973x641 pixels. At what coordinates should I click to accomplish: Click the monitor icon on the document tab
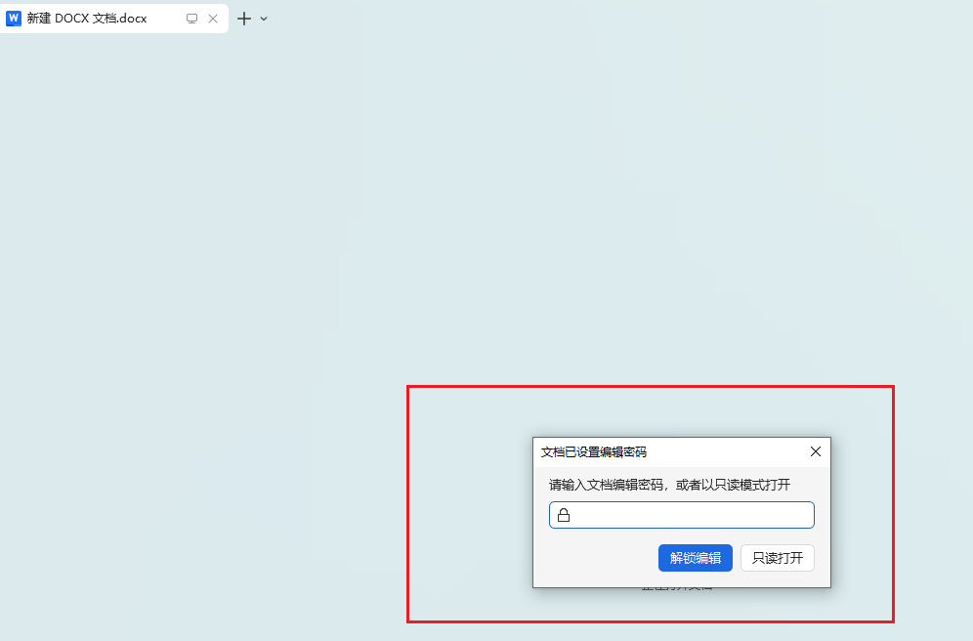pos(191,18)
